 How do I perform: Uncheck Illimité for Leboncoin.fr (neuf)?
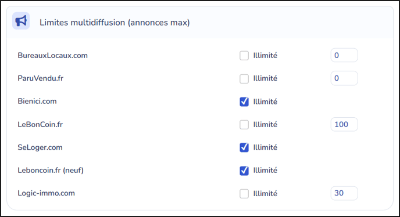(x=244, y=171)
